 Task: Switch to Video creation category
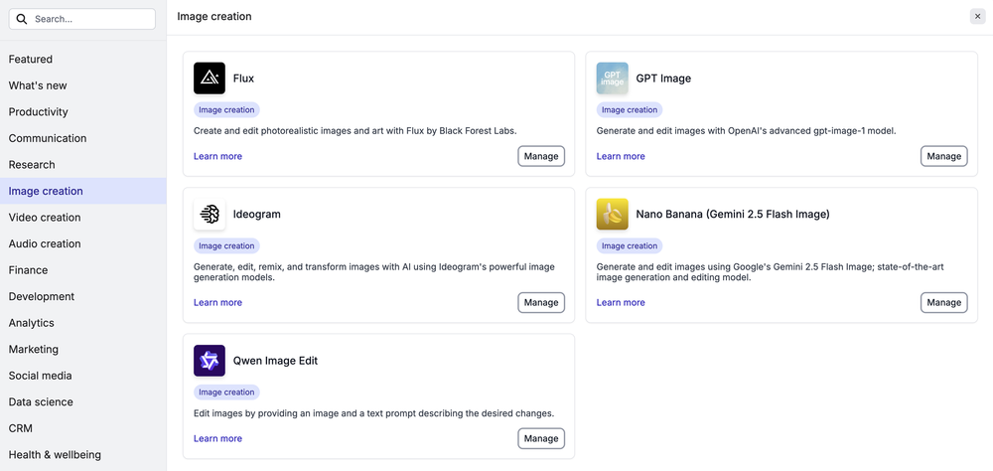pos(83,218)
